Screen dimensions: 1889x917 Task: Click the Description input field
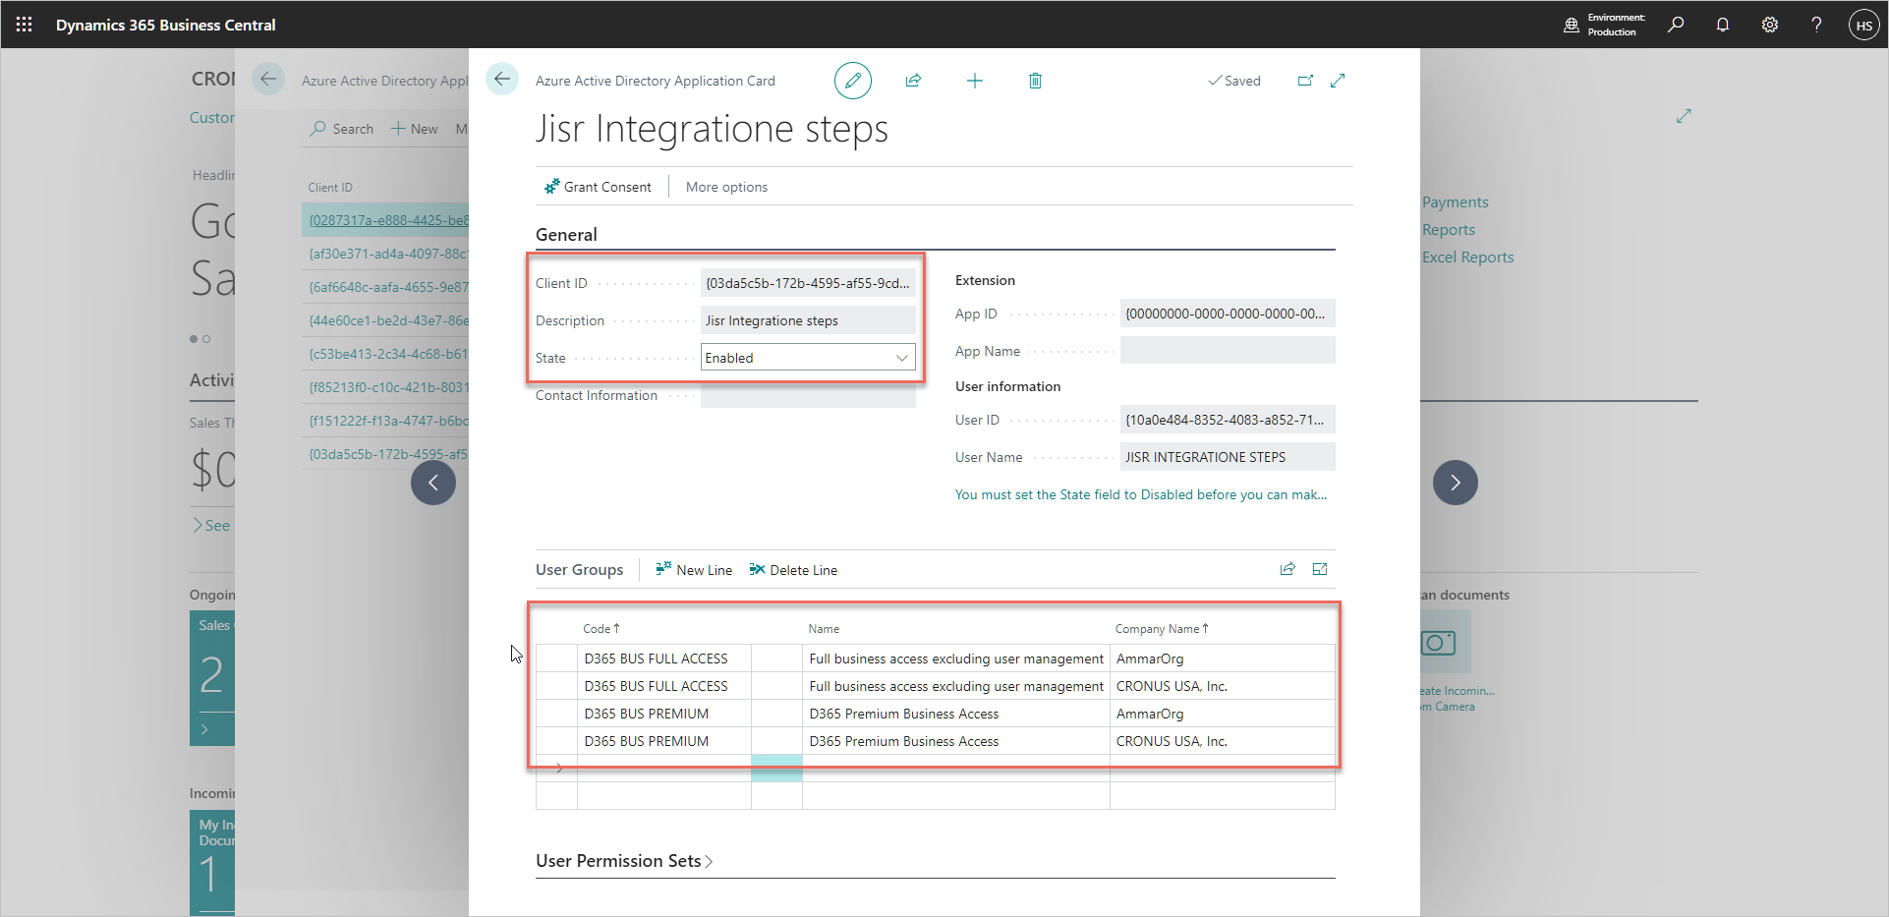pos(808,320)
